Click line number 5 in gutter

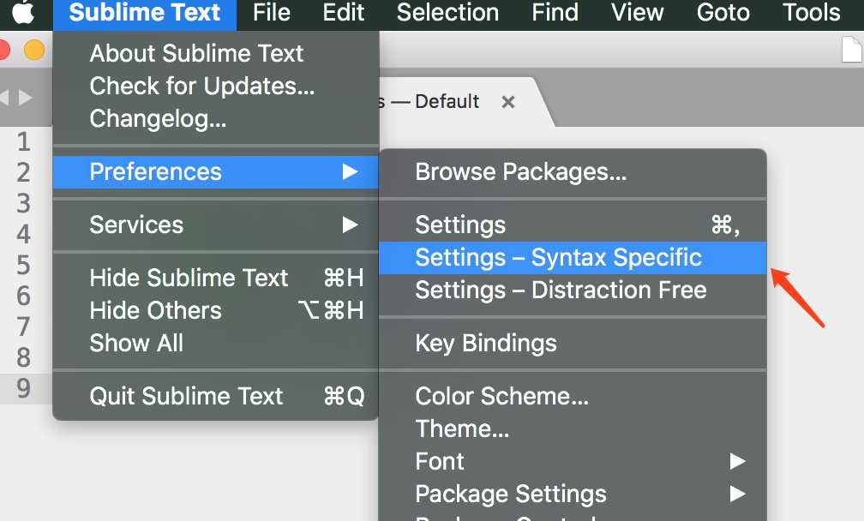coord(23,265)
